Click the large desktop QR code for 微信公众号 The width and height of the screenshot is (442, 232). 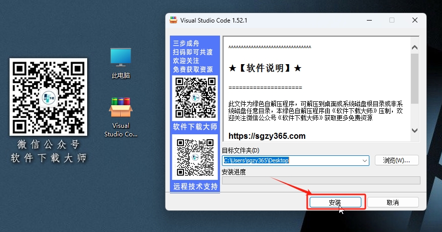pos(48,97)
